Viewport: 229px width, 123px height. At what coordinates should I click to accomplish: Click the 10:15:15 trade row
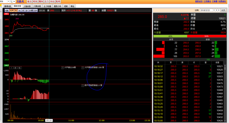pos(188,111)
